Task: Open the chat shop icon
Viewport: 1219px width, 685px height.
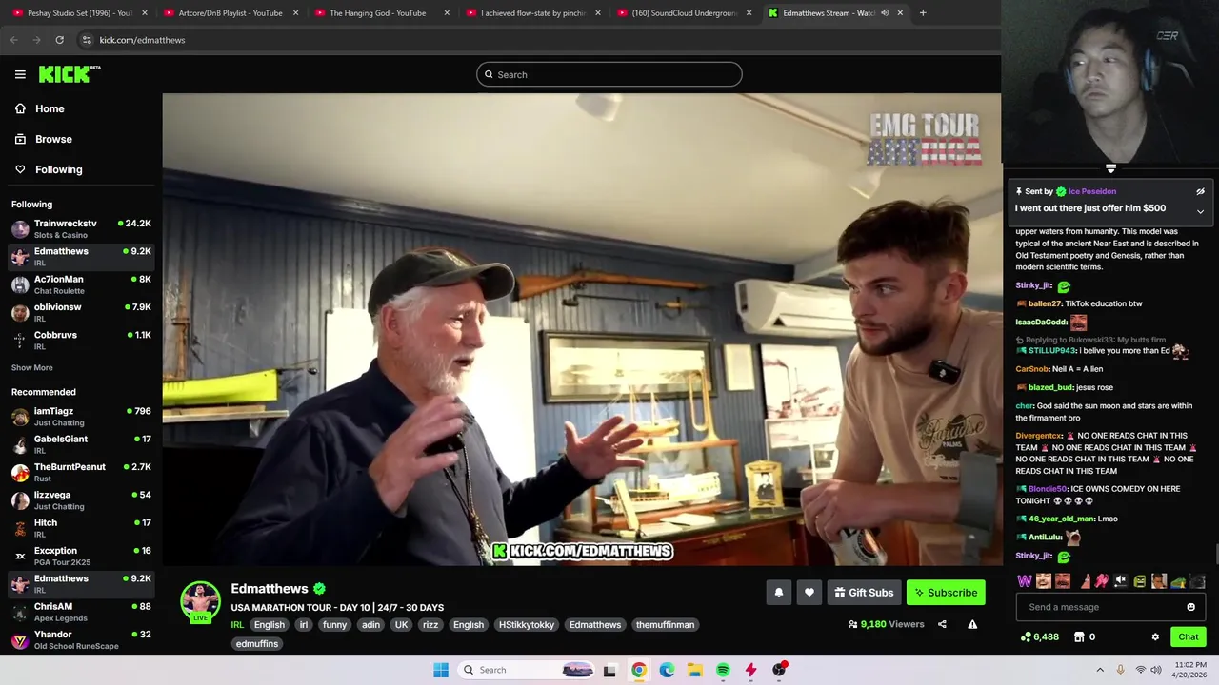Action: 1079,636
